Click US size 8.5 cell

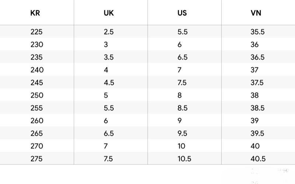tap(183, 108)
